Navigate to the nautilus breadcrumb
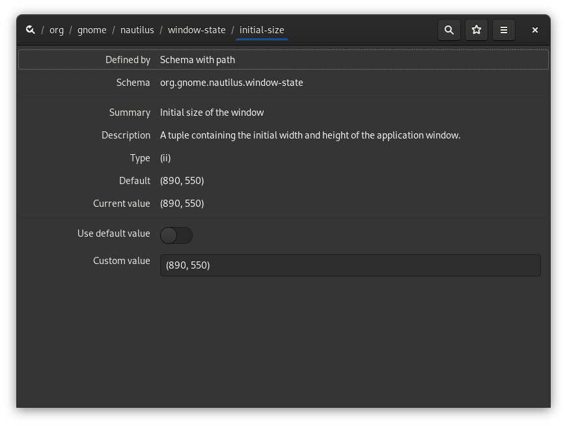 (x=137, y=30)
